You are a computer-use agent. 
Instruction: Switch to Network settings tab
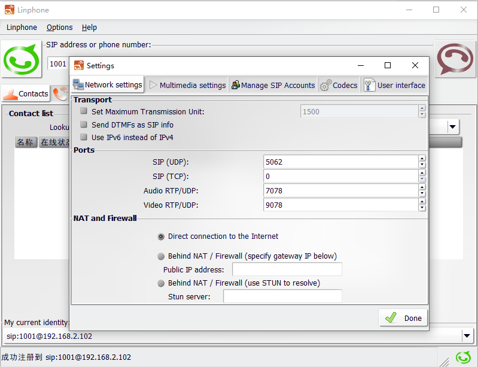pyautogui.click(x=108, y=84)
